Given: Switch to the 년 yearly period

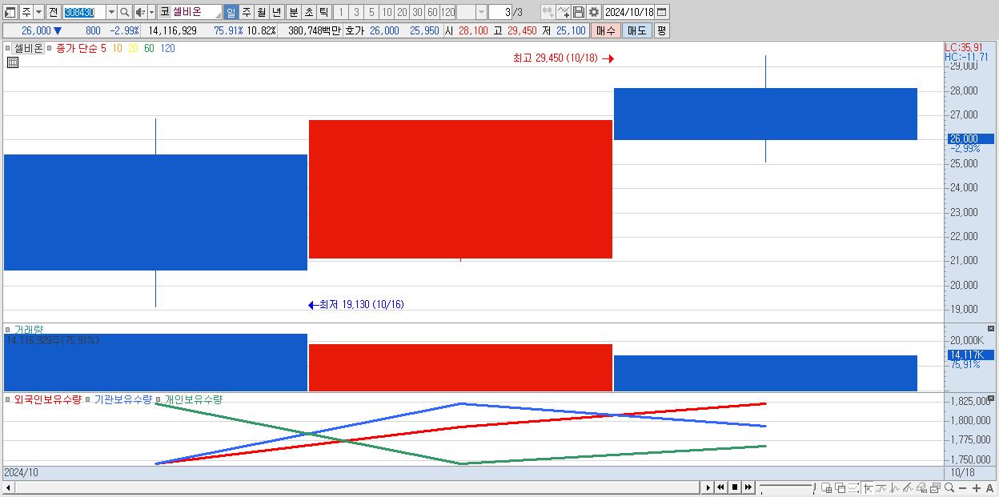Looking at the screenshot, I should (276, 12).
